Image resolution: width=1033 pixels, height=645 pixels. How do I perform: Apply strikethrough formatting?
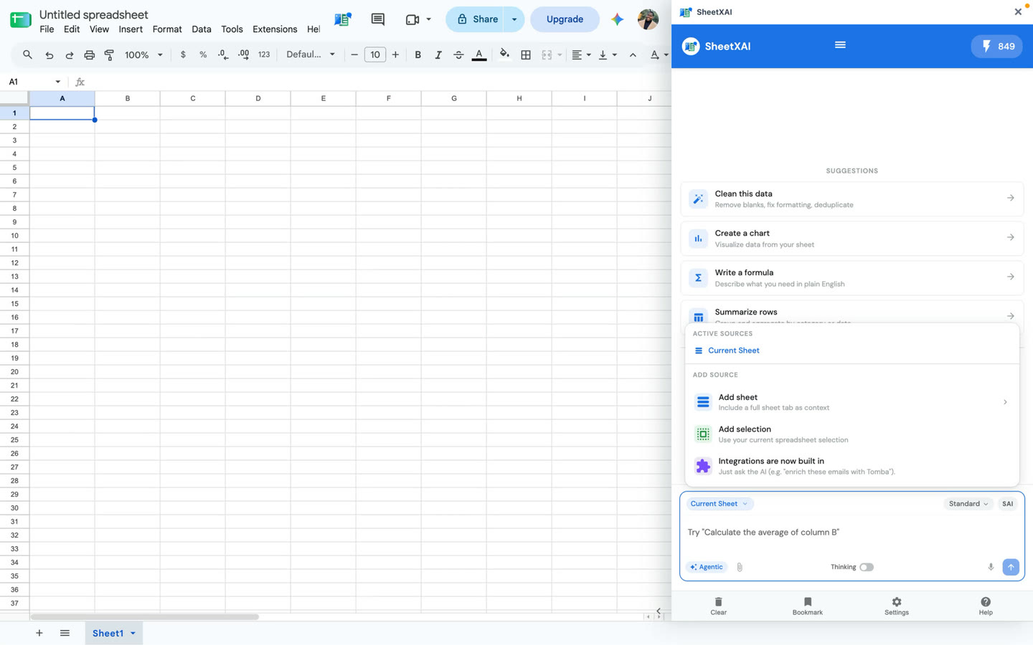click(458, 54)
